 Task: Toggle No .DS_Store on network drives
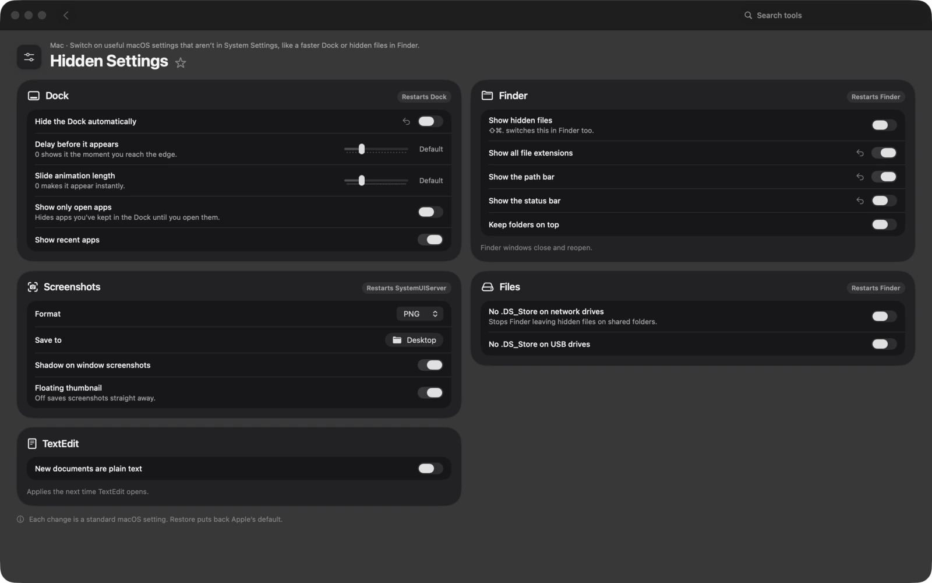(x=884, y=316)
